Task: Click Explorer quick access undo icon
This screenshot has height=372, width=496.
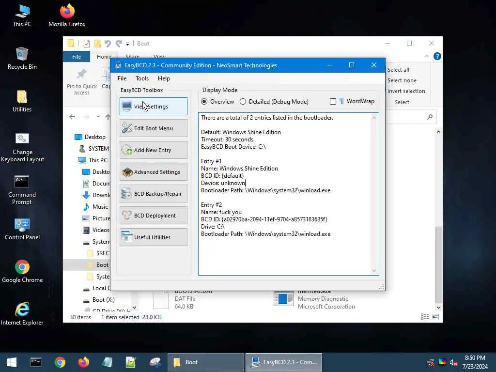Action: (x=108, y=43)
